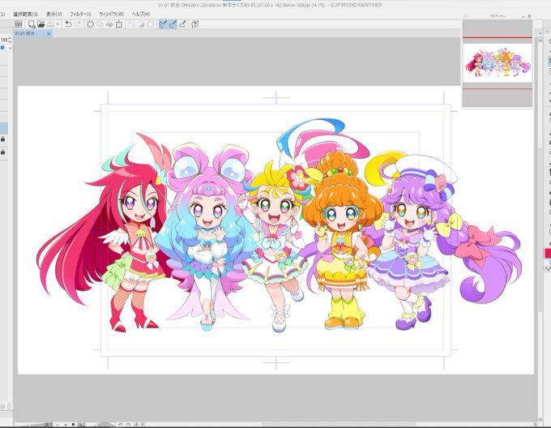Open the ウィンドウ(W) menu

click(111, 14)
